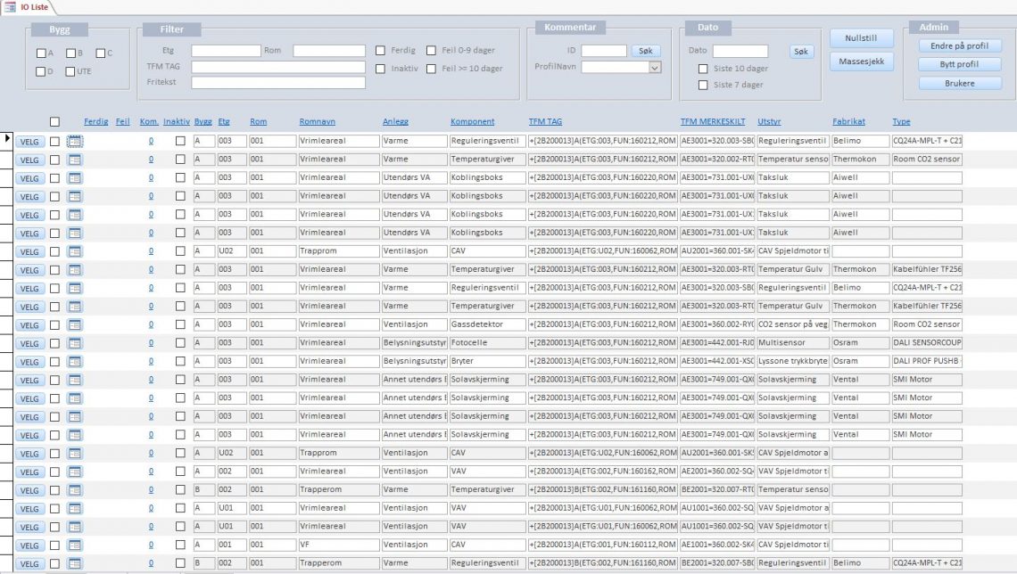Screen dimensions: 1017x574
Task: Toggle building D filter checkbox
Action: click(x=41, y=71)
